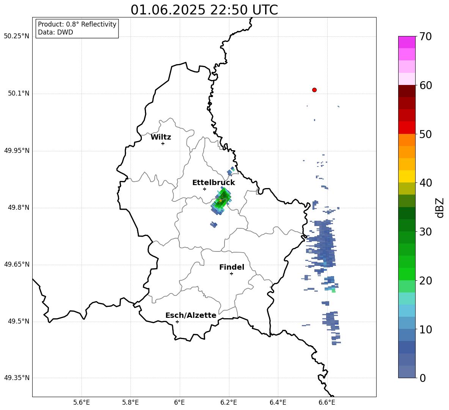Pick the light blue swatch above 10 dBZ
Screen dimensions: 449x410
click(407, 311)
